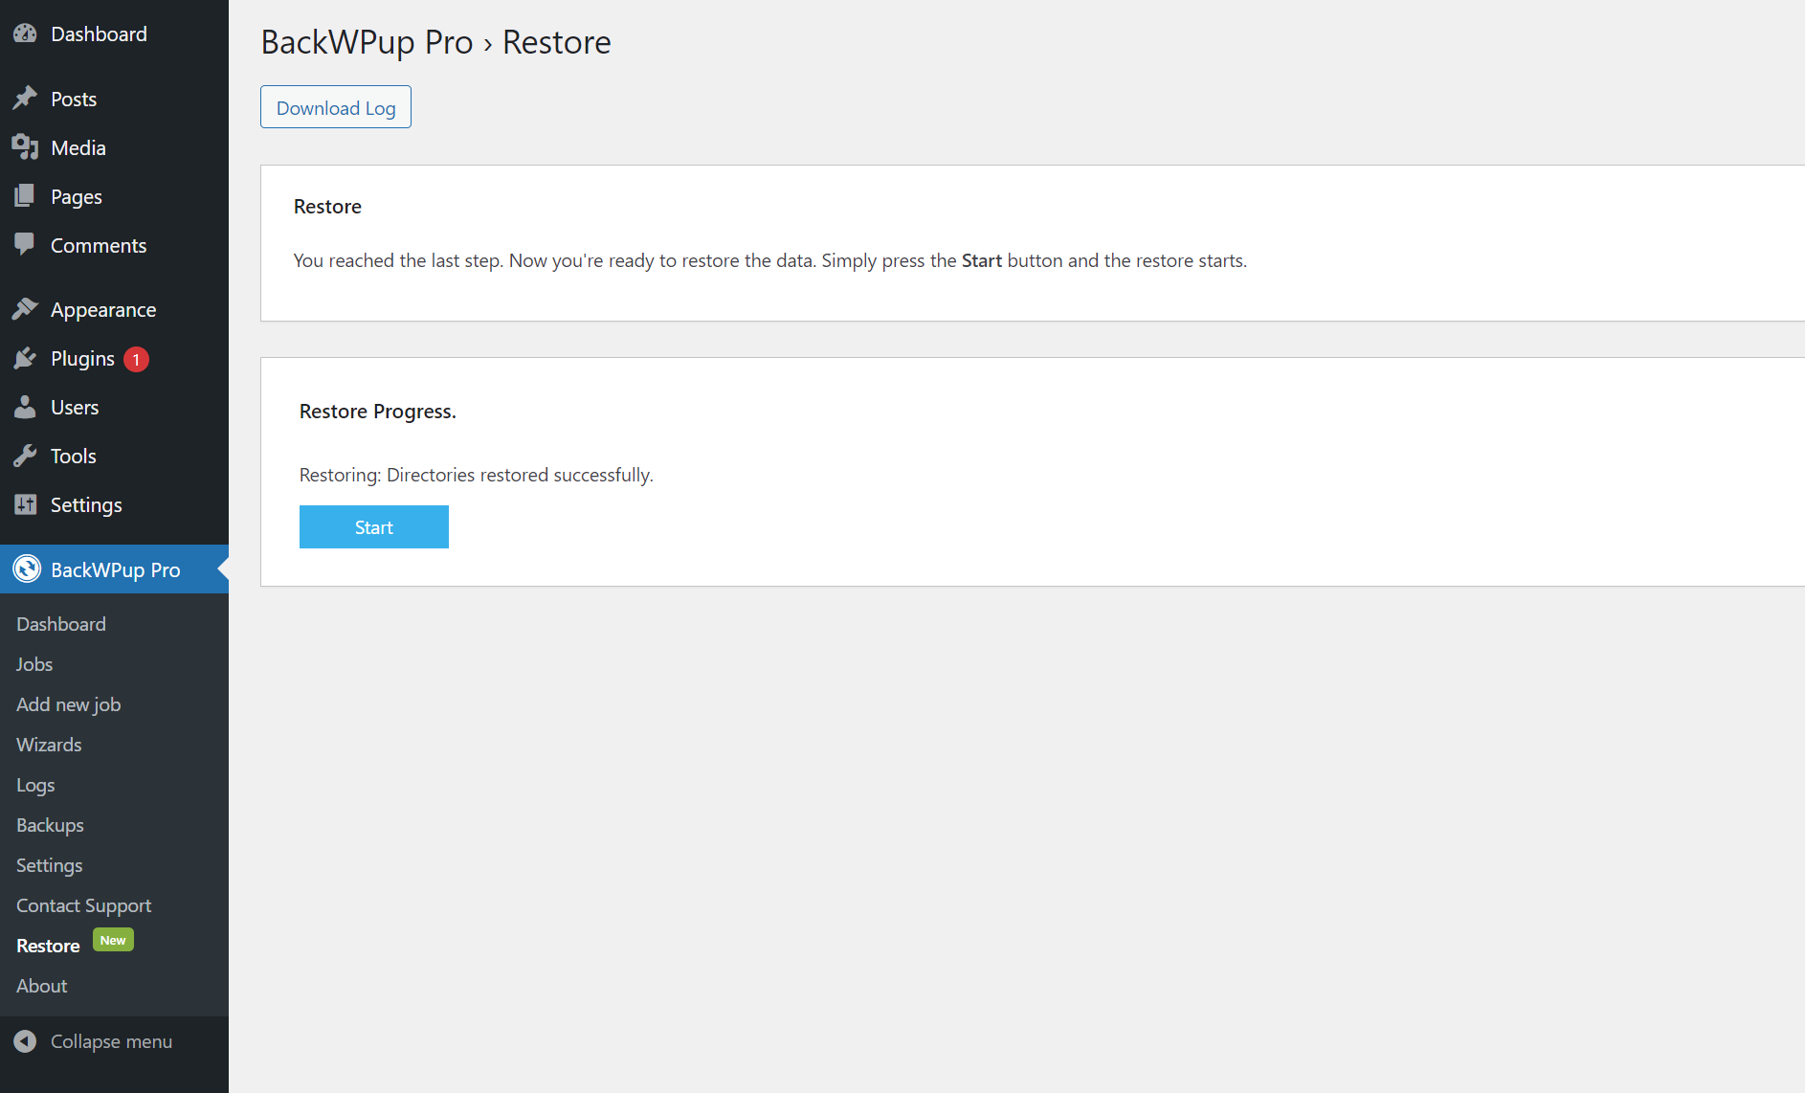Open the WordPress Dashboard menu

click(x=115, y=33)
